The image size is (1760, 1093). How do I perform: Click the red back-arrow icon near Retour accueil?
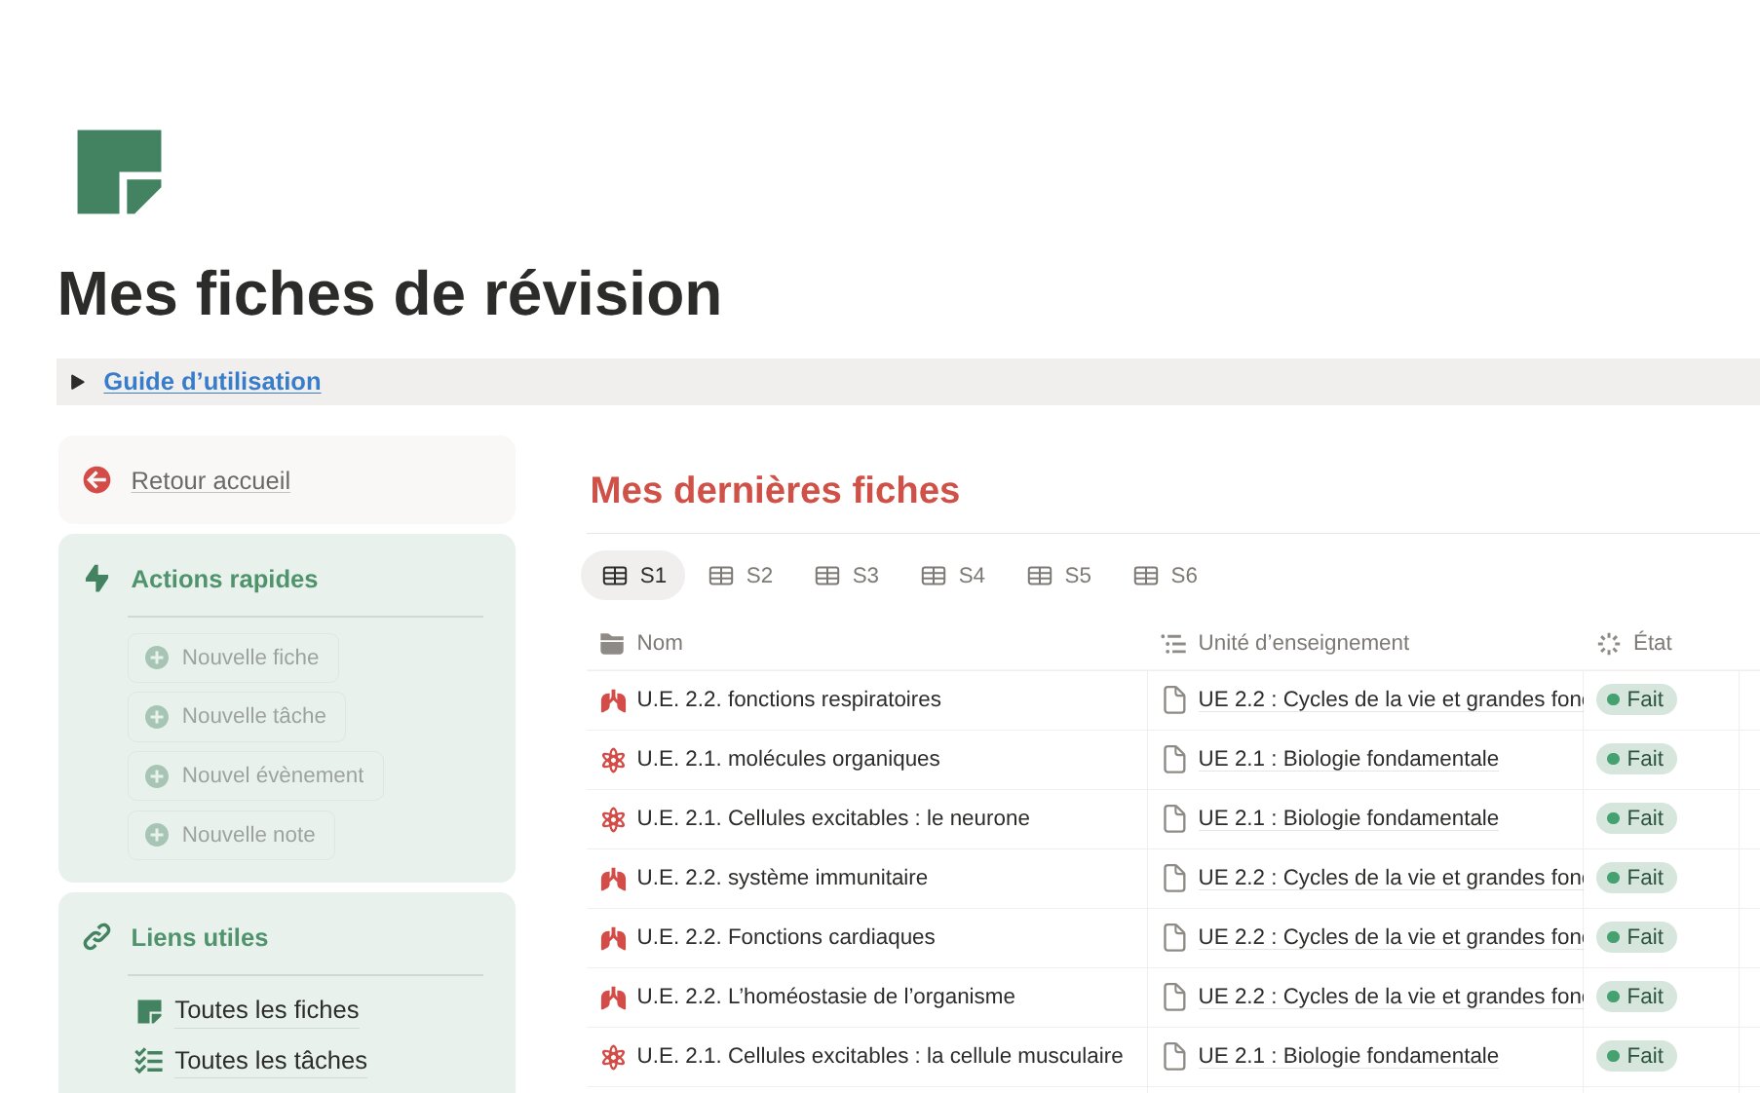click(96, 480)
